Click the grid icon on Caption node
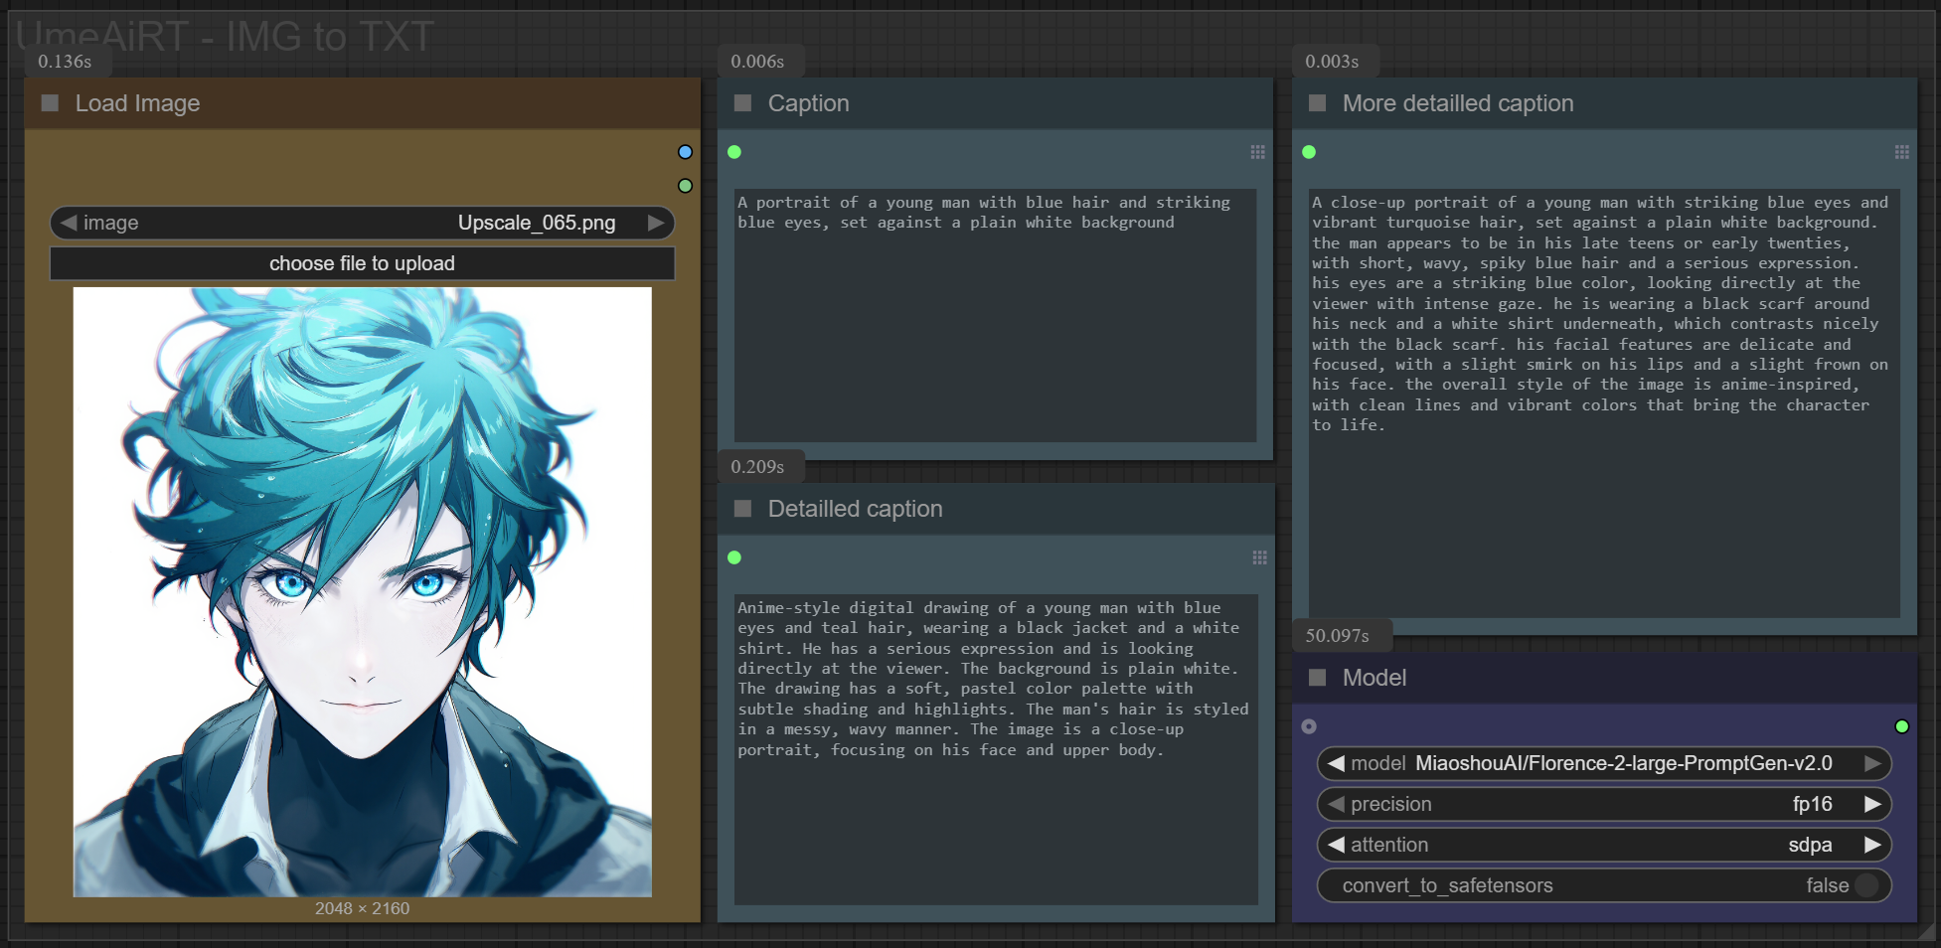The height and width of the screenshot is (948, 1941). click(x=1257, y=152)
